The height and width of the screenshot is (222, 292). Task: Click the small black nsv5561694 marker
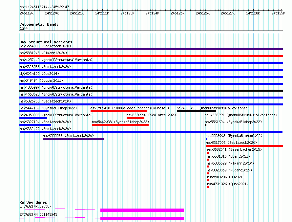[x=206, y=125]
